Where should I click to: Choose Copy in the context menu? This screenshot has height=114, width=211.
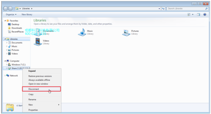coord(42,94)
